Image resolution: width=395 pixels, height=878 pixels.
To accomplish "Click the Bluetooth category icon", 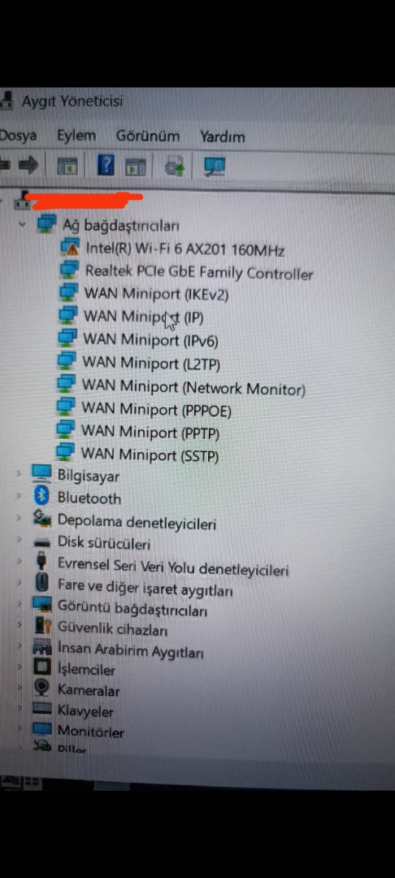I will 42,496.
